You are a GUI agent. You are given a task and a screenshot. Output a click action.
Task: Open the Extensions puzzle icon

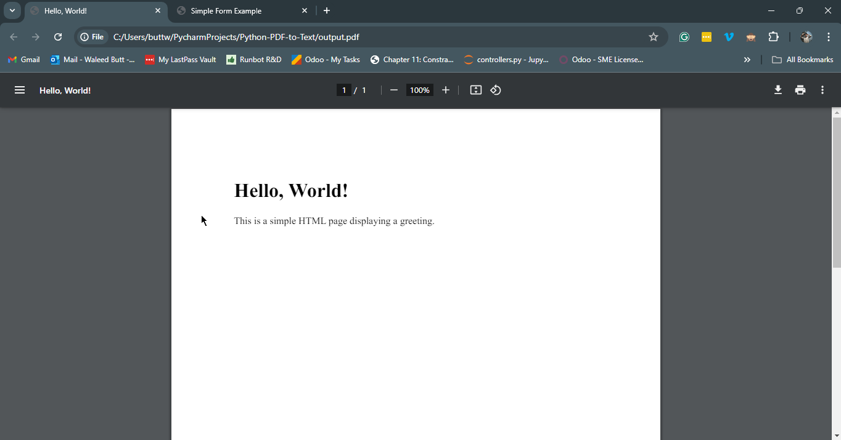773,37
